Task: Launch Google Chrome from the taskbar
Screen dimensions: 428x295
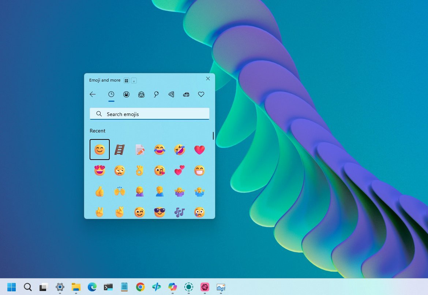Action: (x=140, y=287)
